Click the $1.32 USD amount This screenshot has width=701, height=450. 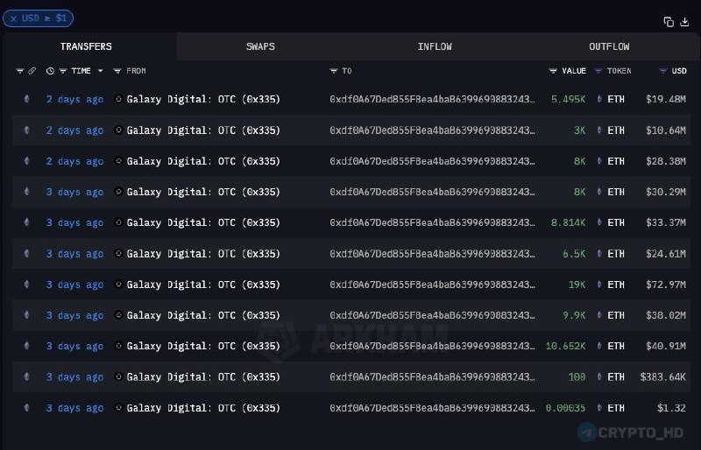coord(671,408)
